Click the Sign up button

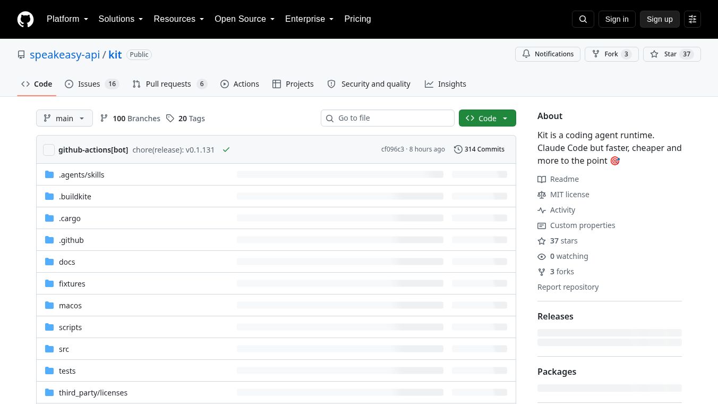660,19
